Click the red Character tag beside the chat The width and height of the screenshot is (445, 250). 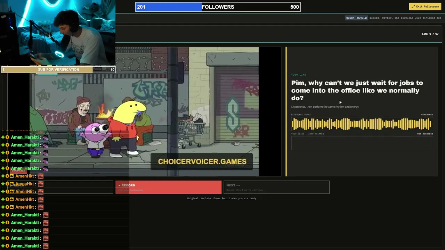click(x=18, y=171)
